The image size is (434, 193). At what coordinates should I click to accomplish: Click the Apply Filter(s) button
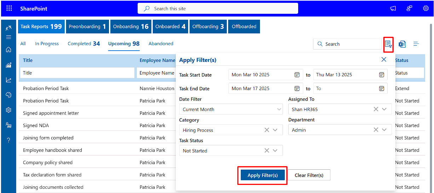[262, 175]
